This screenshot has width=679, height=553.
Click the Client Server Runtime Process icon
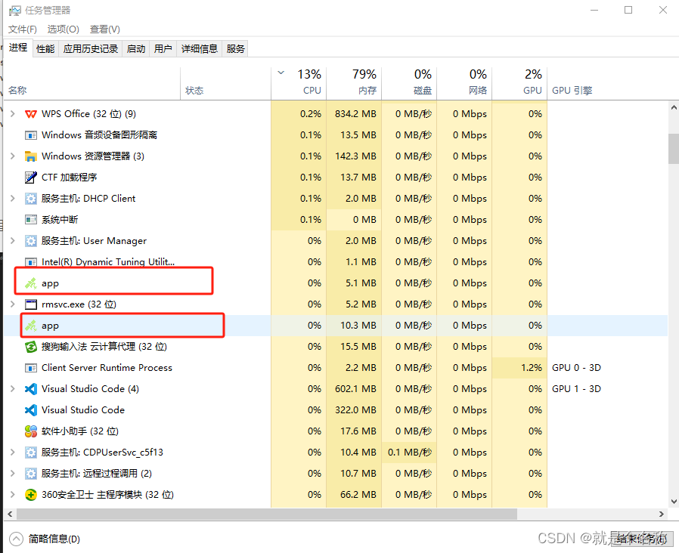[31, 368]
